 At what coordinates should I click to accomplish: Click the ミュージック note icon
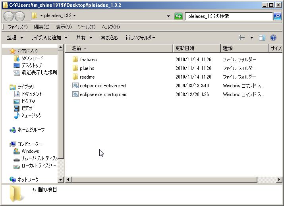click(16, 116)
